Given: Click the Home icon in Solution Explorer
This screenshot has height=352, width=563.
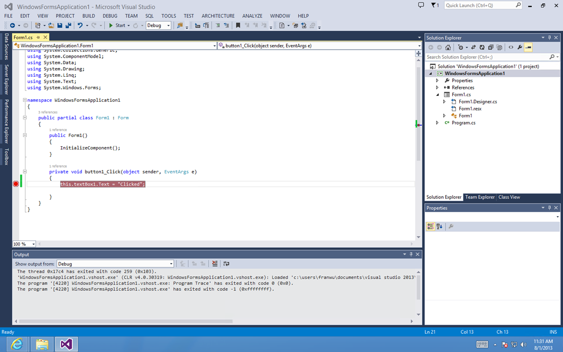Looking at the screenshot, I should click(x=448, y=47).
